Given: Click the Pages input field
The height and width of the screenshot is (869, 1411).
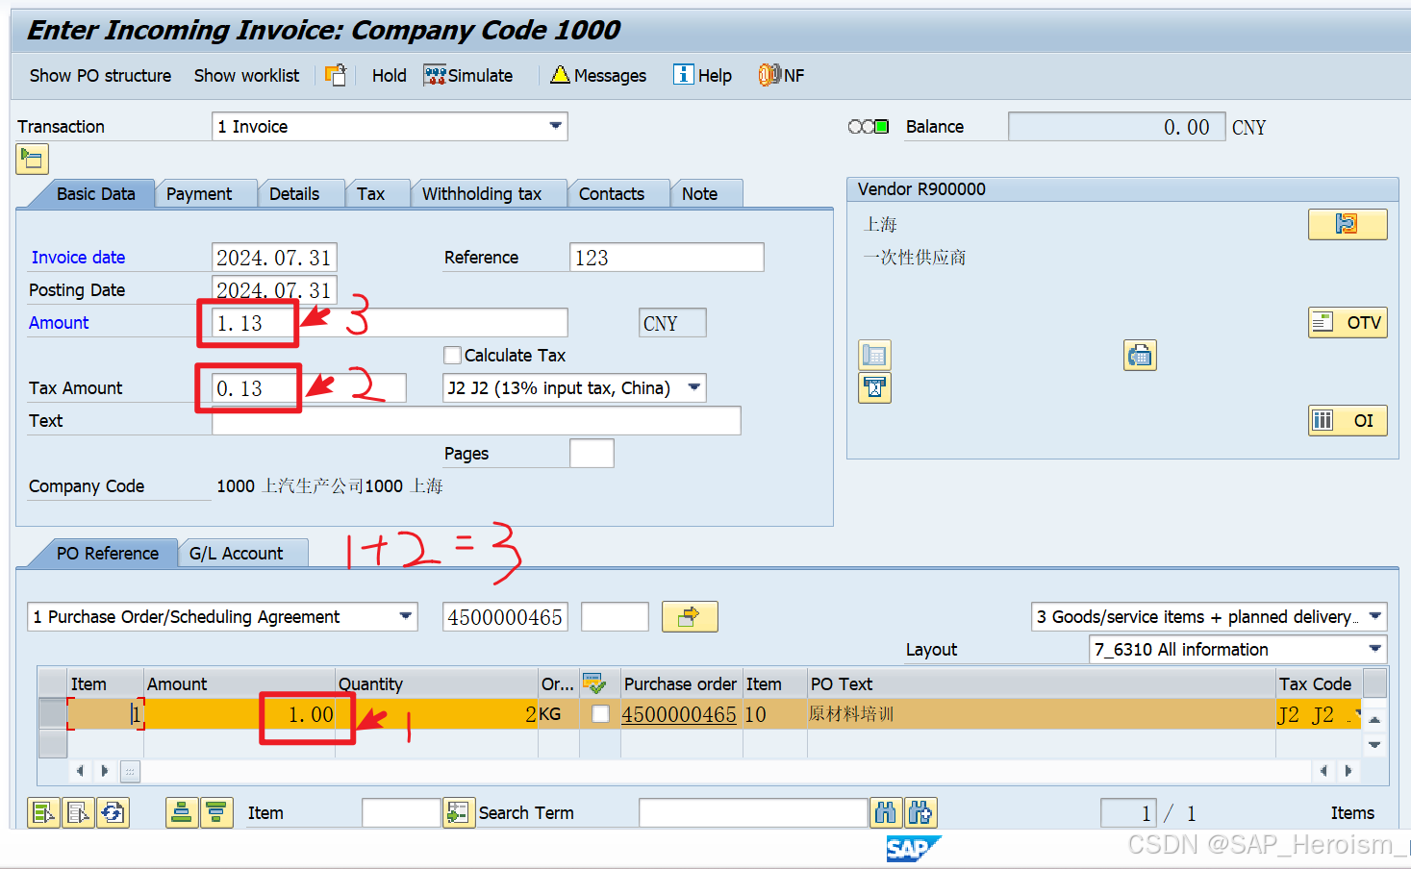Looking at the screenshot, I should 592,453.
